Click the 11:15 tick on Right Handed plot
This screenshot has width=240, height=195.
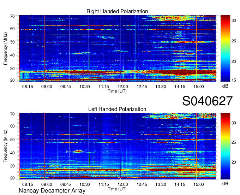(x=104, y=87)
